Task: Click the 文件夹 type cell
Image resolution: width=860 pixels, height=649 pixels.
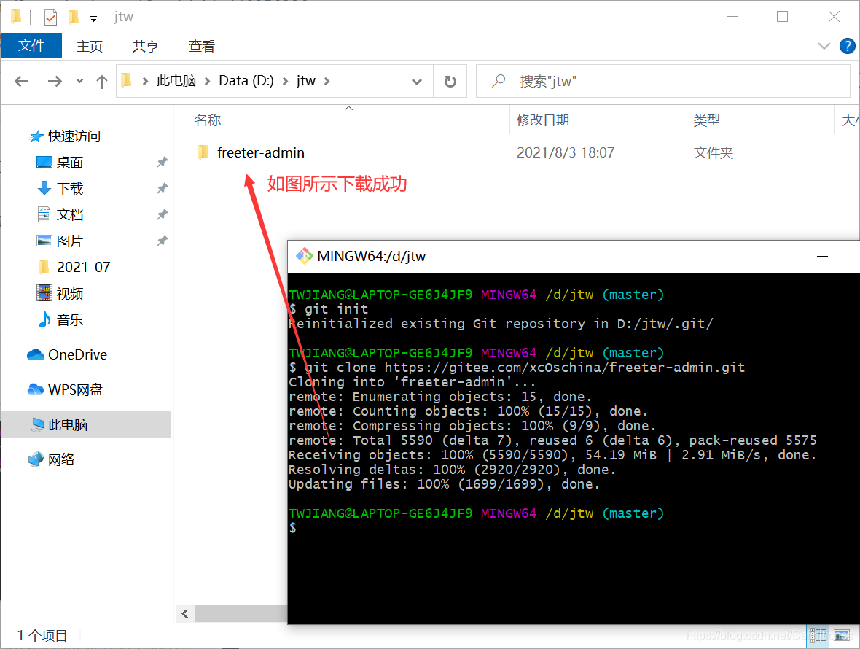Action: [x=713, y=152]
